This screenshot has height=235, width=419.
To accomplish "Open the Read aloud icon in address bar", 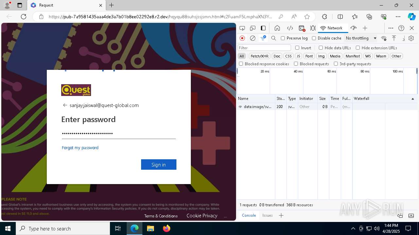I will tap(294, 17).
